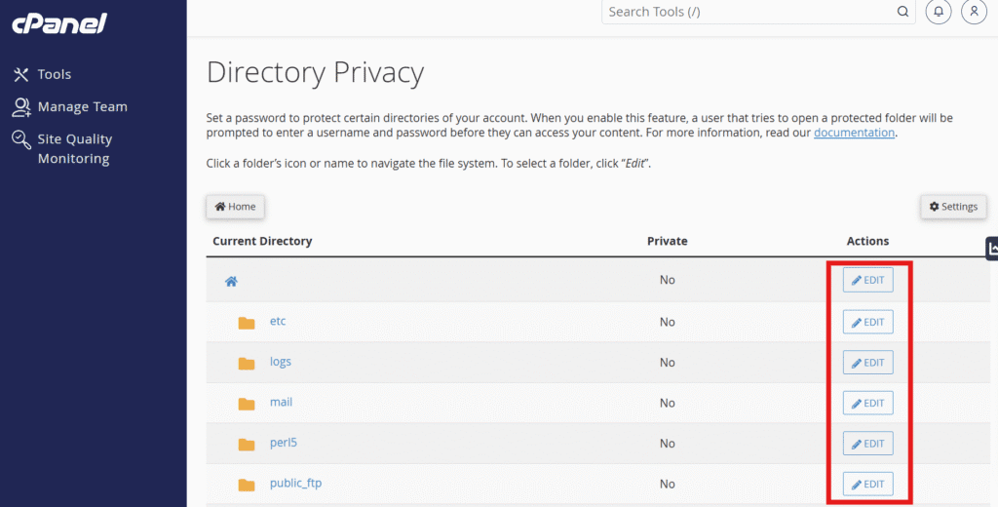Click the search magnifier icon
998x507 pixels.
902,12
